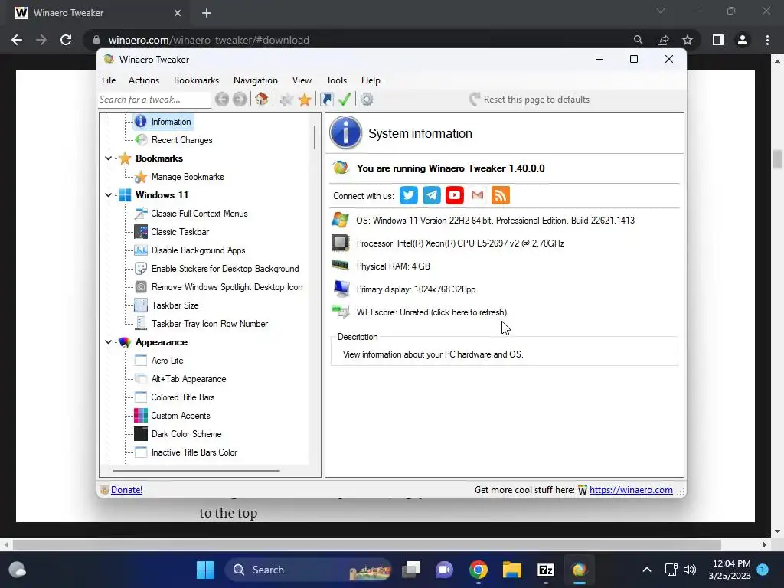Click the green checkmark toolbar icon
The height and width of the screenshot is (588, 784).
click(x=345, y=99)
